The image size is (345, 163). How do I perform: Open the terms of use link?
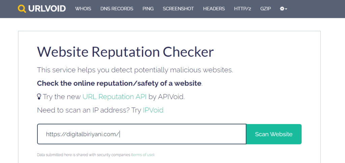(143, 155)
